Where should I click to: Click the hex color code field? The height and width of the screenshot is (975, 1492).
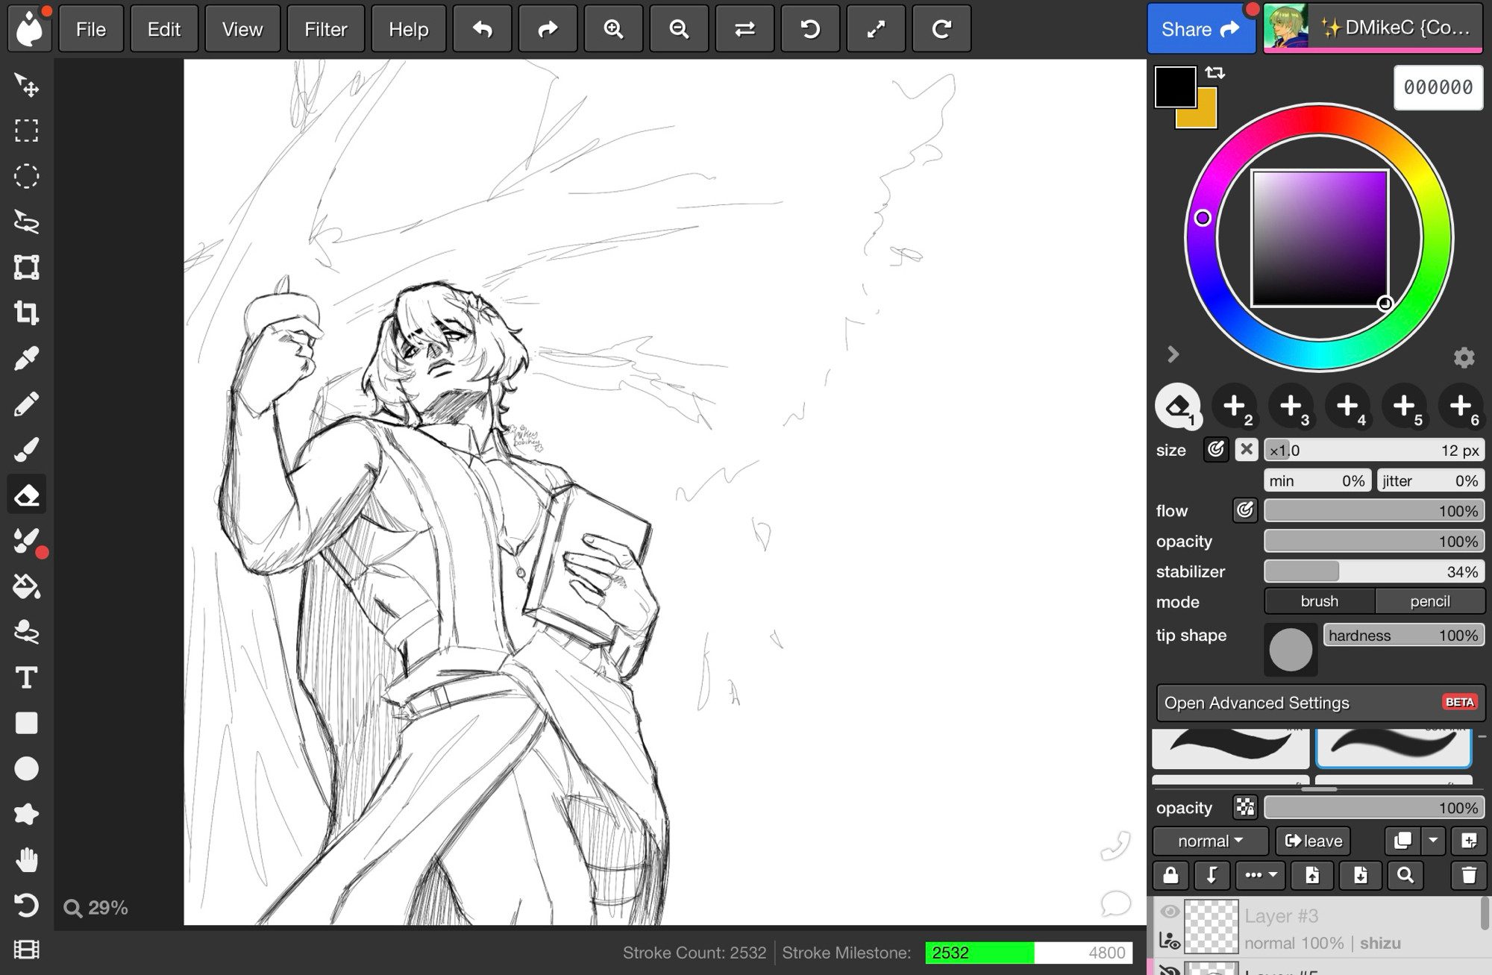tap(1438, 87)
